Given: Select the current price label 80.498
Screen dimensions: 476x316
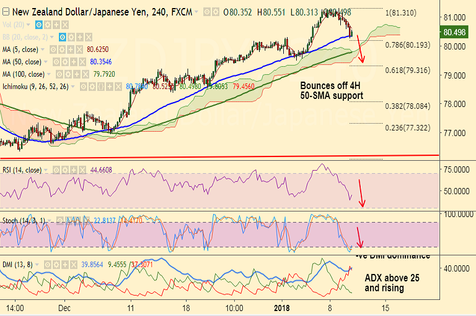Looking at the screenshot, I should click(454, 32).
